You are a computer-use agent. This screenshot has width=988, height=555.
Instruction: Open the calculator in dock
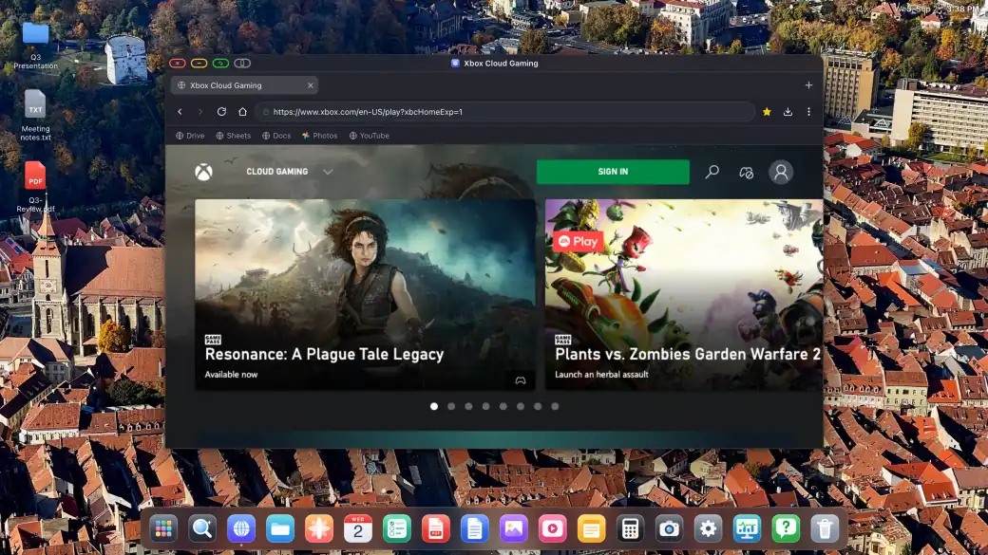pyautogui.click(x=630, y=528)
